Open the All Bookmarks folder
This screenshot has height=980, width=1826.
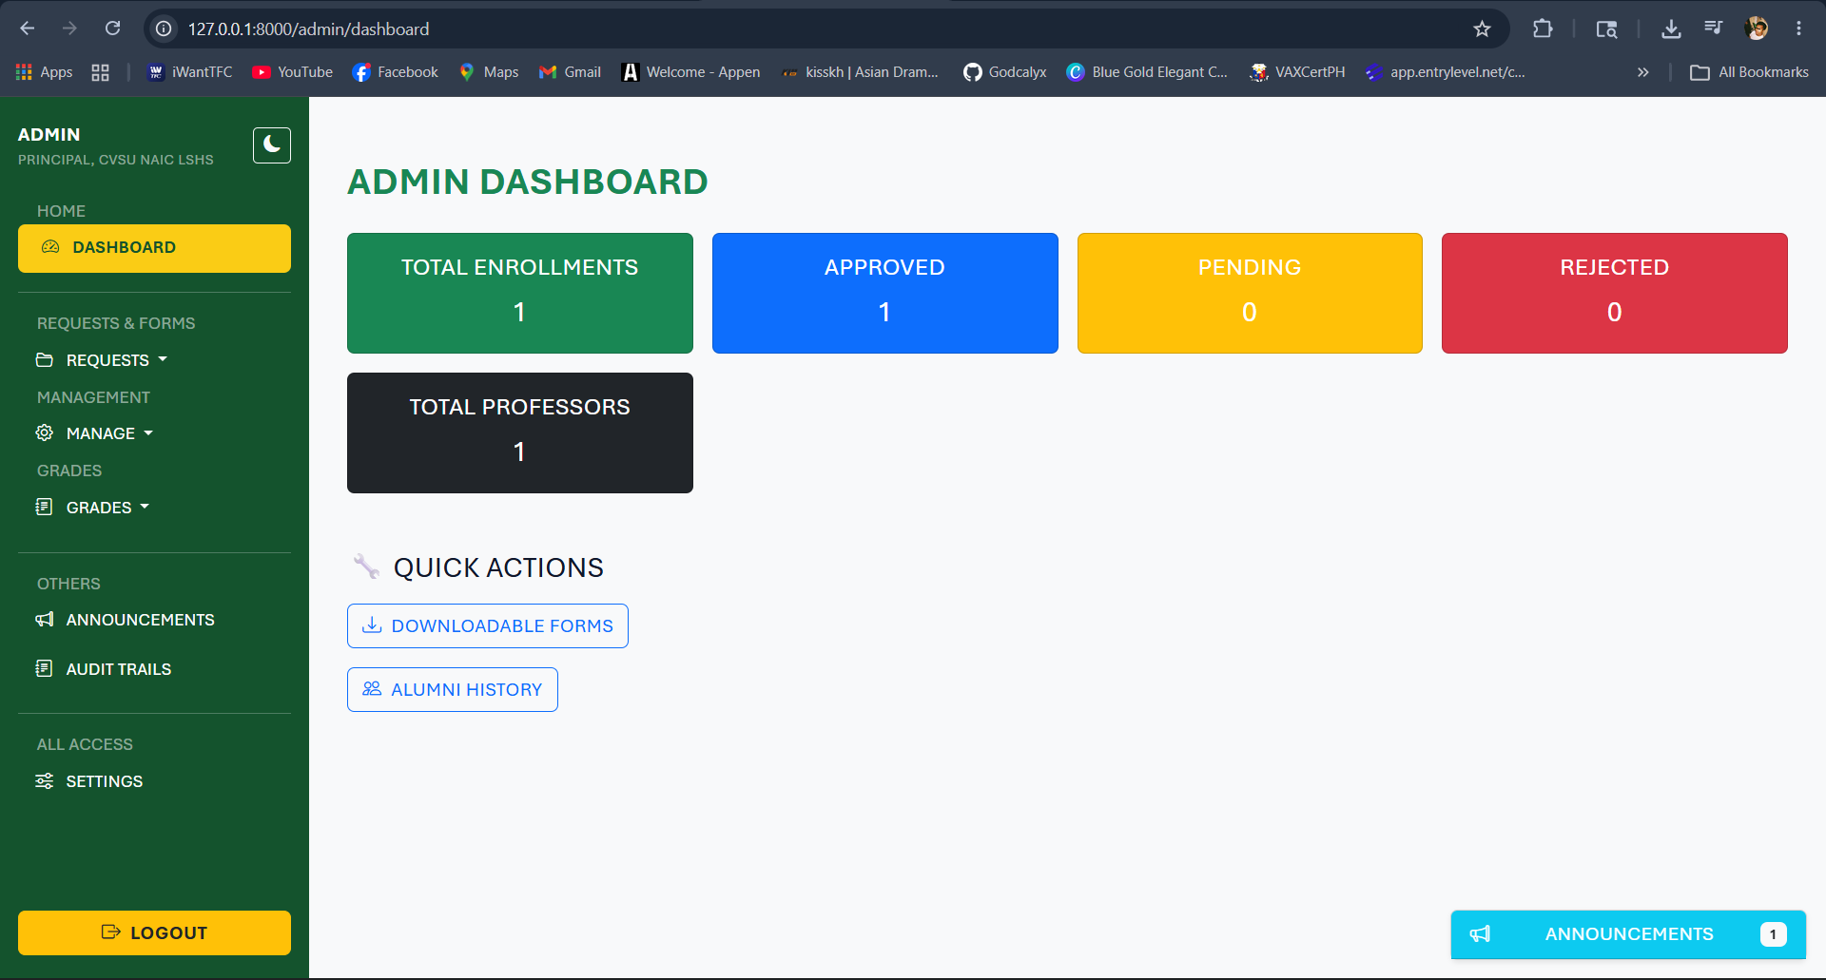click(1749, 72)
